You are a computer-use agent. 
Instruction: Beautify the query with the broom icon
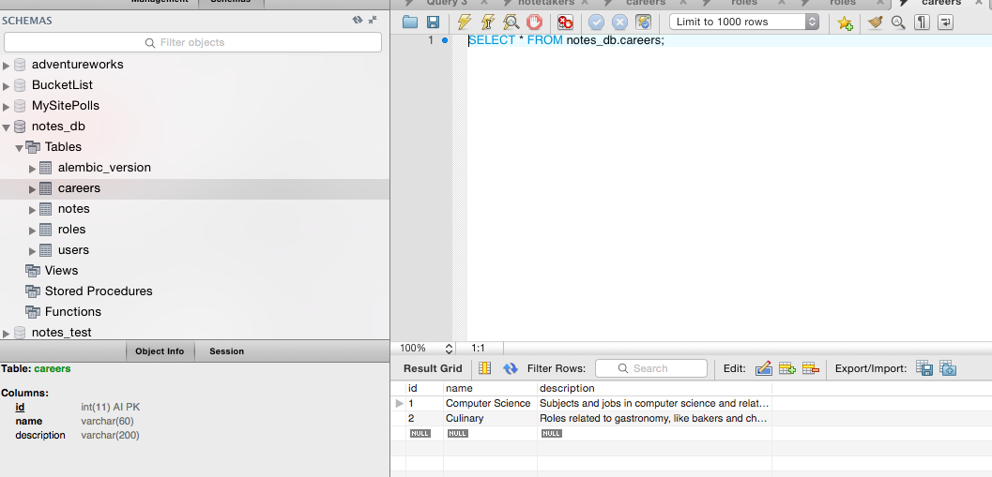tap(876, 22)
